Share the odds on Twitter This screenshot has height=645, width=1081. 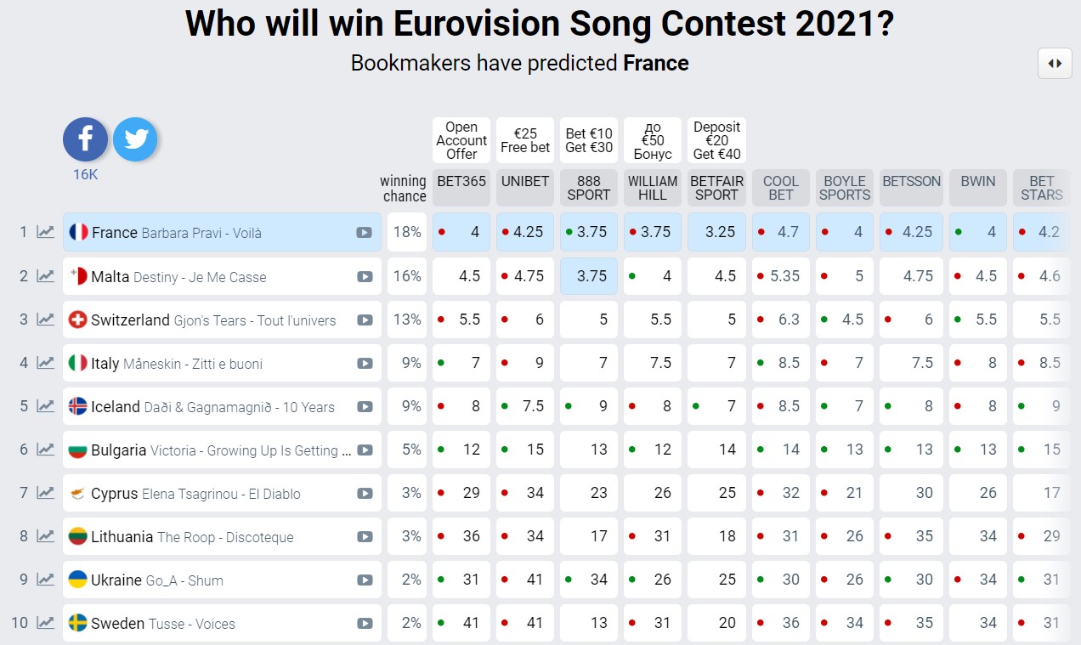coord(135,139)
